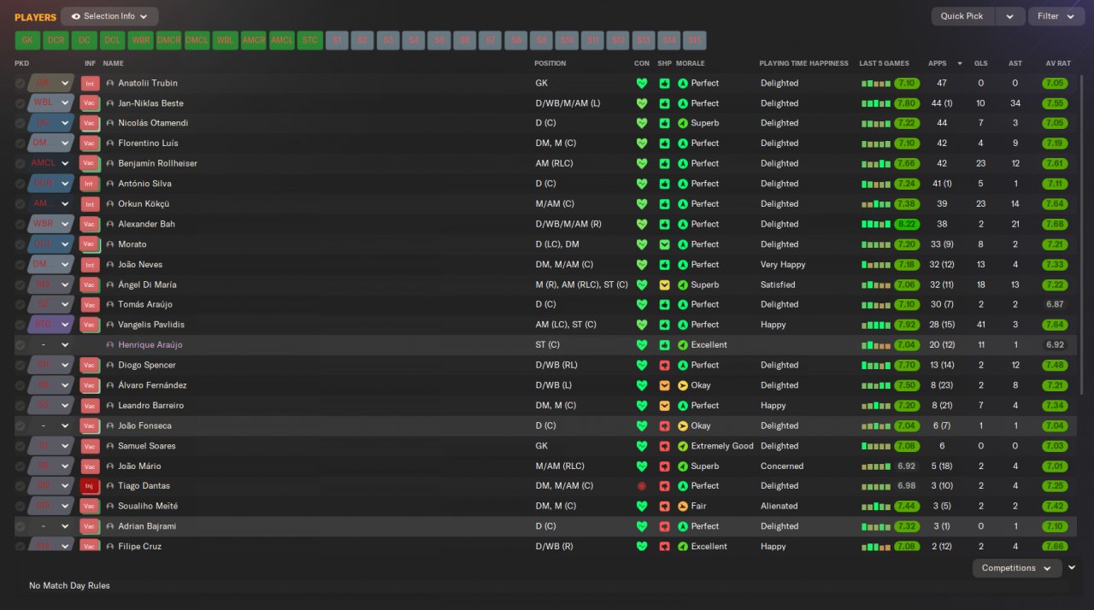Screen dimensions: 1094x610
Task: Click Jan-Niklas Beste's Vac status icon
Action: [x=90, y=103]
